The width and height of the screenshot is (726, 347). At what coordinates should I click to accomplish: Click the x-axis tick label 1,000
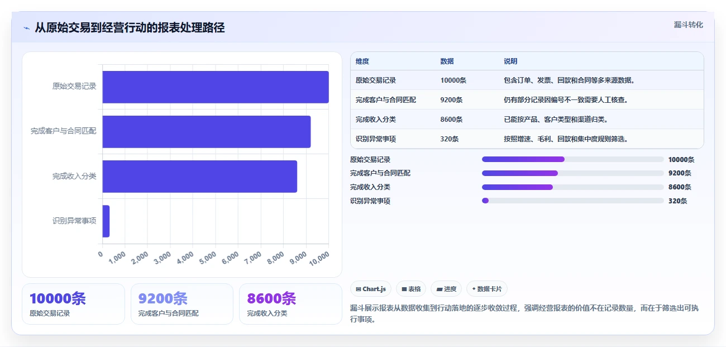tap(117, 257)
